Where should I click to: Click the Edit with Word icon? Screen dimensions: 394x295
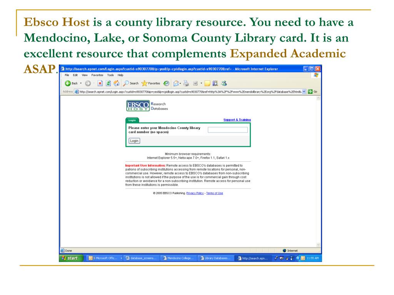[x=195, y=83]
